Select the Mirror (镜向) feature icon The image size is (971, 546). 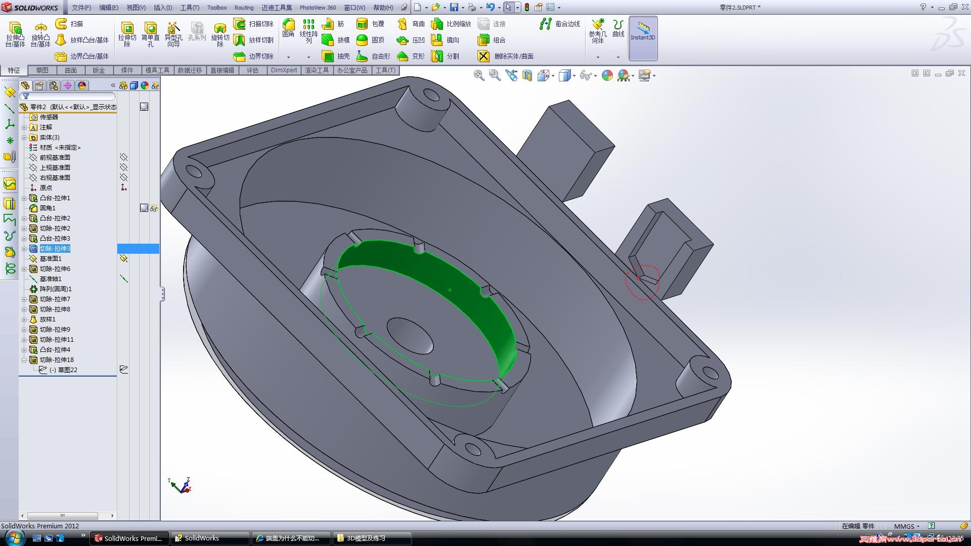click(x=436, y=40)
